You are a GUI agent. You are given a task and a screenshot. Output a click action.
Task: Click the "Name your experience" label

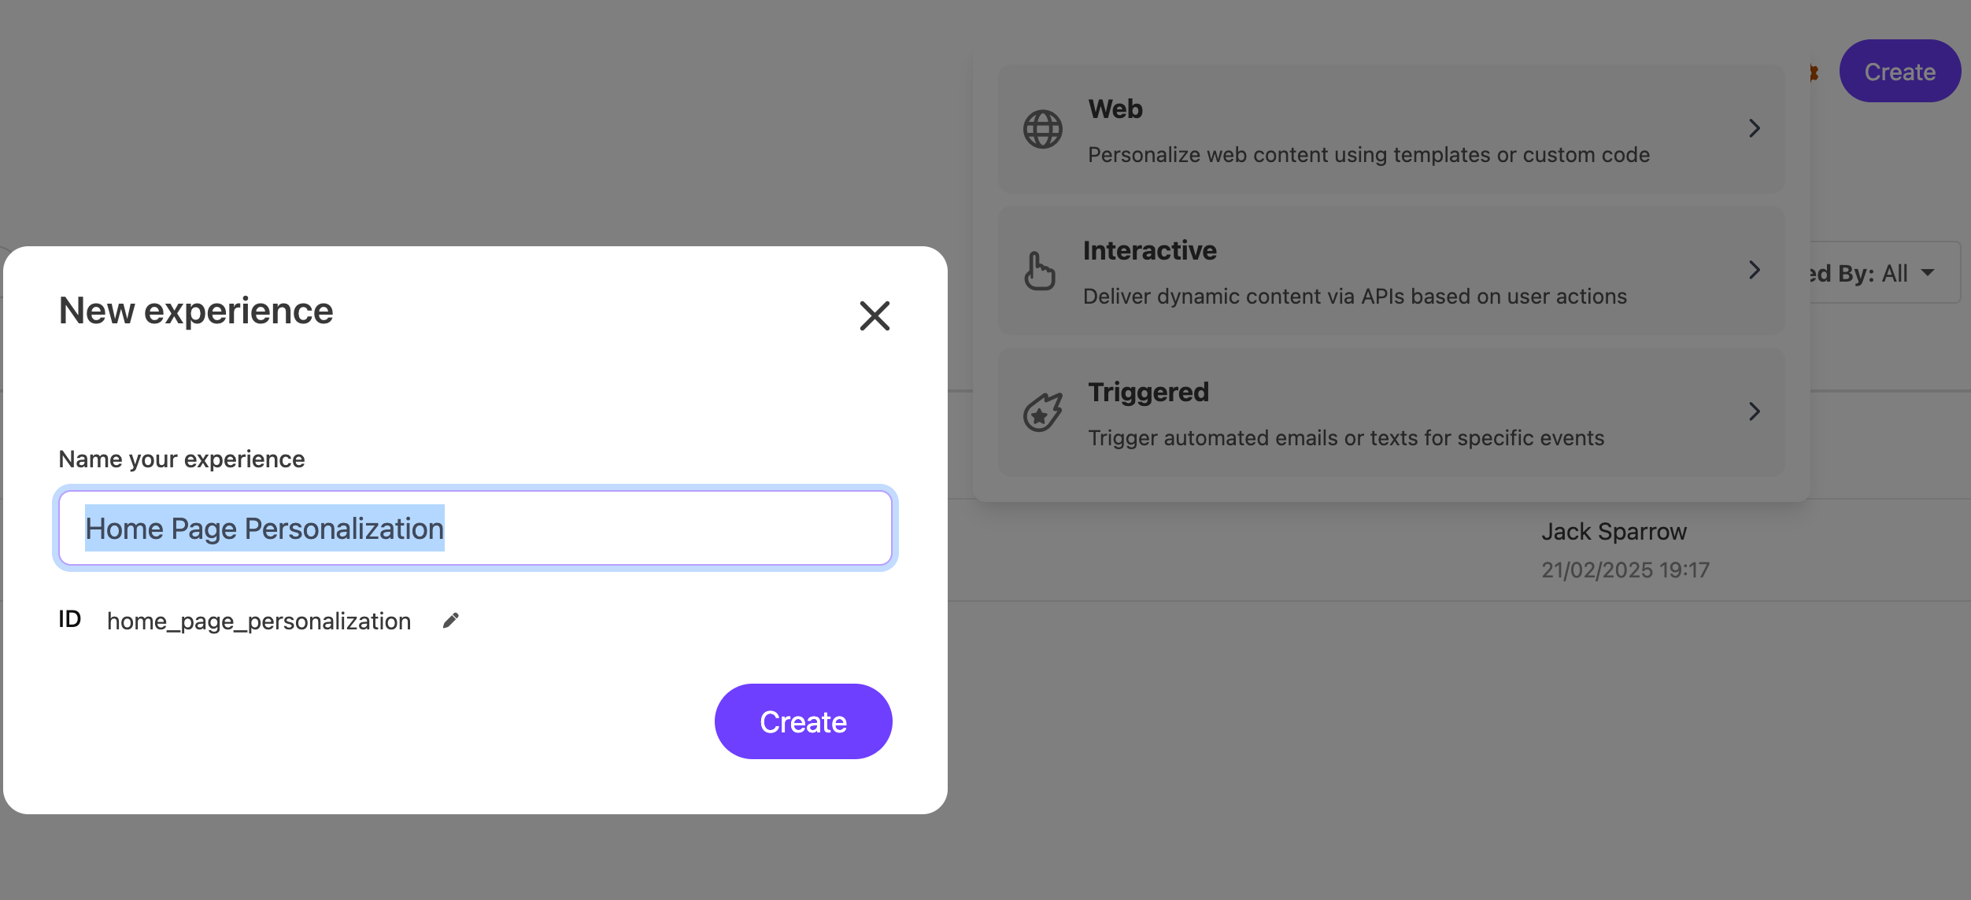tap(182, 459)
